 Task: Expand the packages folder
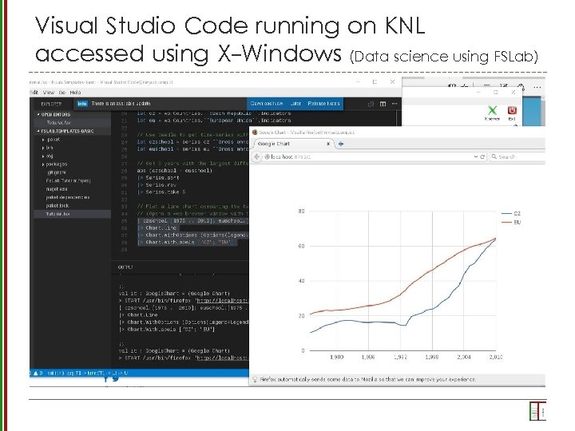43,164
